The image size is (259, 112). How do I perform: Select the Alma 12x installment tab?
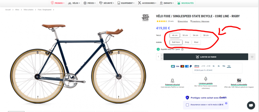point(229,66)
